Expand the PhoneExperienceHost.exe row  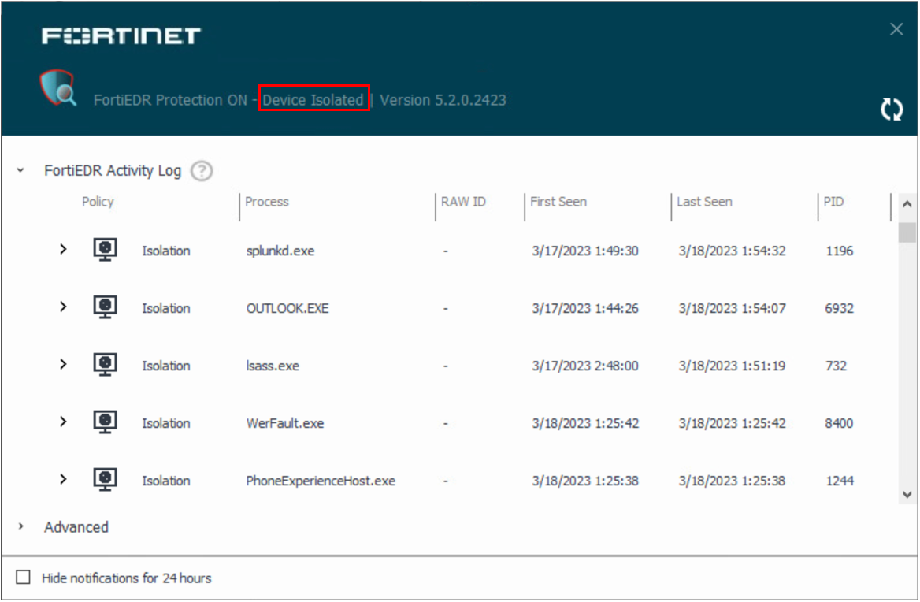[x=63, y=479]
